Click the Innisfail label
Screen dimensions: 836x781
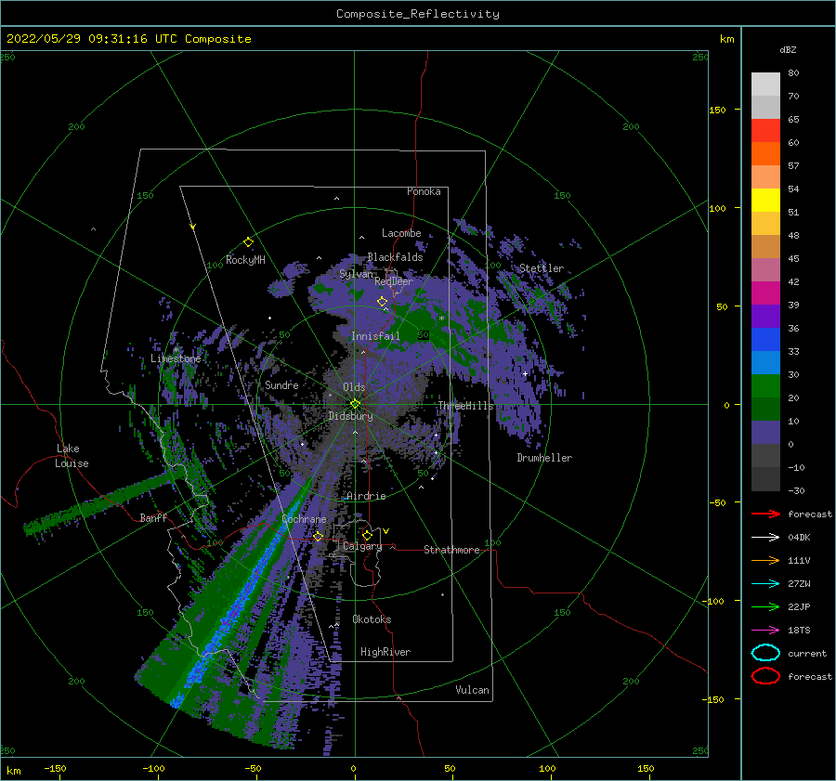click(x=375, y=336)
